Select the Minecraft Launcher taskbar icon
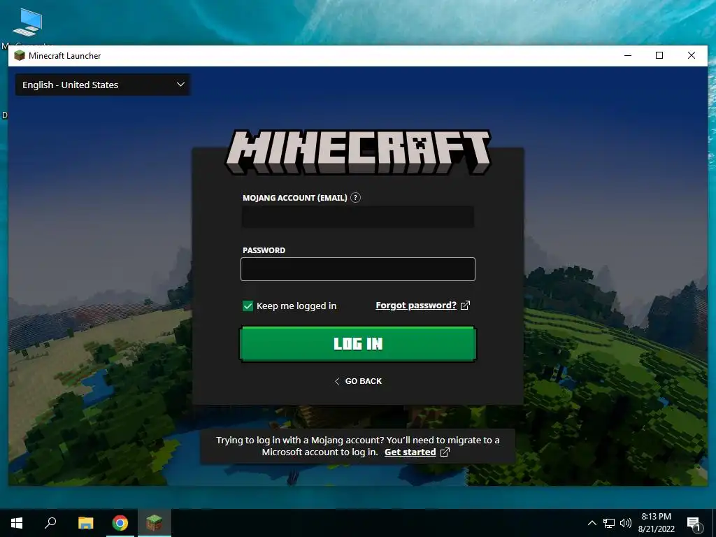Viewport: 716px width, 537px height. (x=155, y=523)
